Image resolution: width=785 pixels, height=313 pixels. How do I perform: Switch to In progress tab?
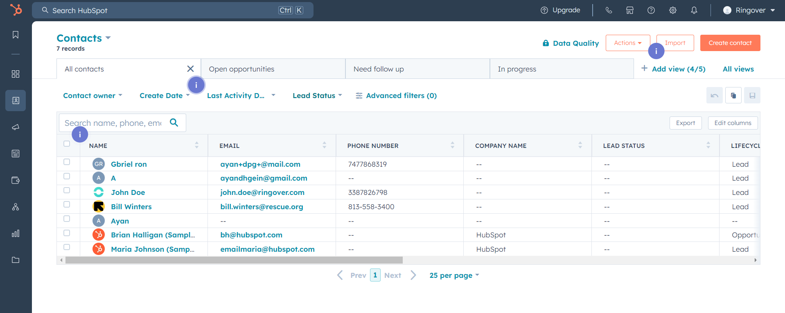click(562, 69)
